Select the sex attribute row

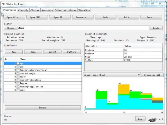pyautogui.click(x=43, y=67)
